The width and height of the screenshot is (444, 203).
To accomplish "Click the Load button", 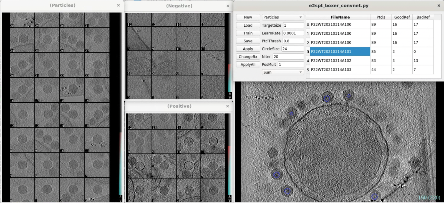I will point(248,25).
